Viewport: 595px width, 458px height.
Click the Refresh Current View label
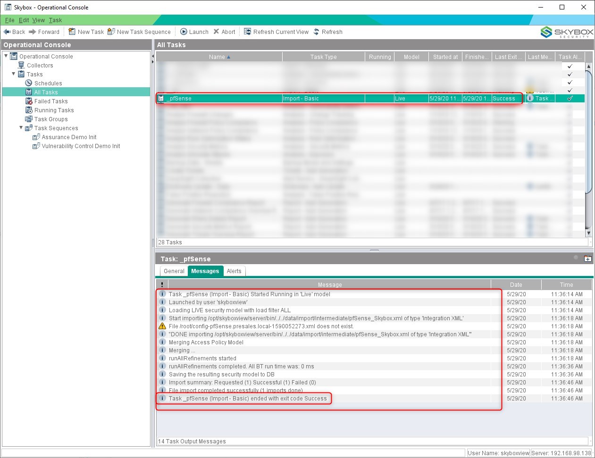click(x=281, y=32)
